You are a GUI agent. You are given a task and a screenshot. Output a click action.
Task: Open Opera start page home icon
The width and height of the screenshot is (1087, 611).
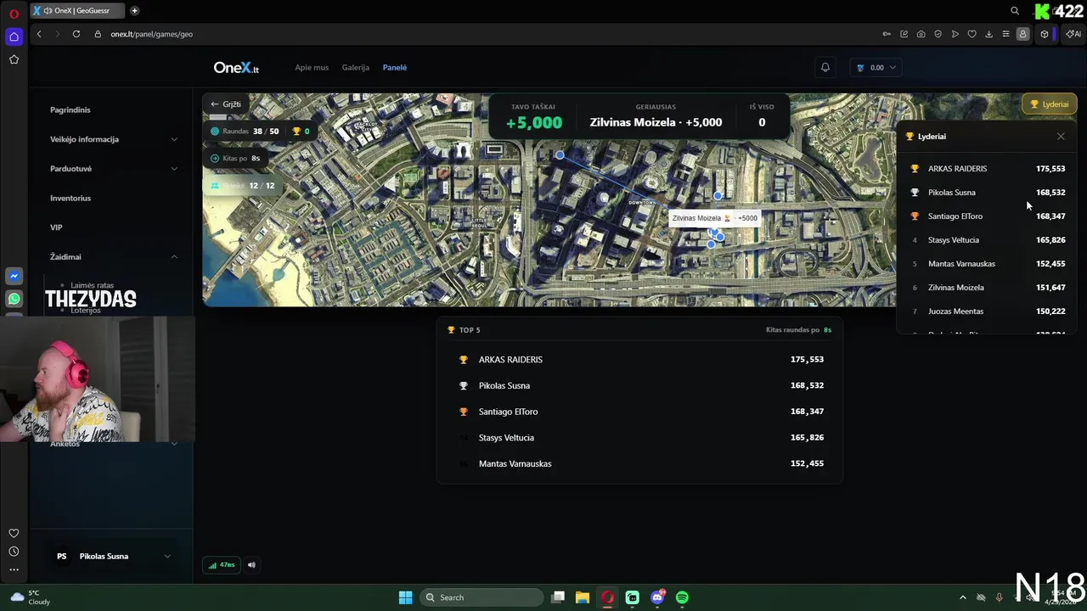[14, 36]
